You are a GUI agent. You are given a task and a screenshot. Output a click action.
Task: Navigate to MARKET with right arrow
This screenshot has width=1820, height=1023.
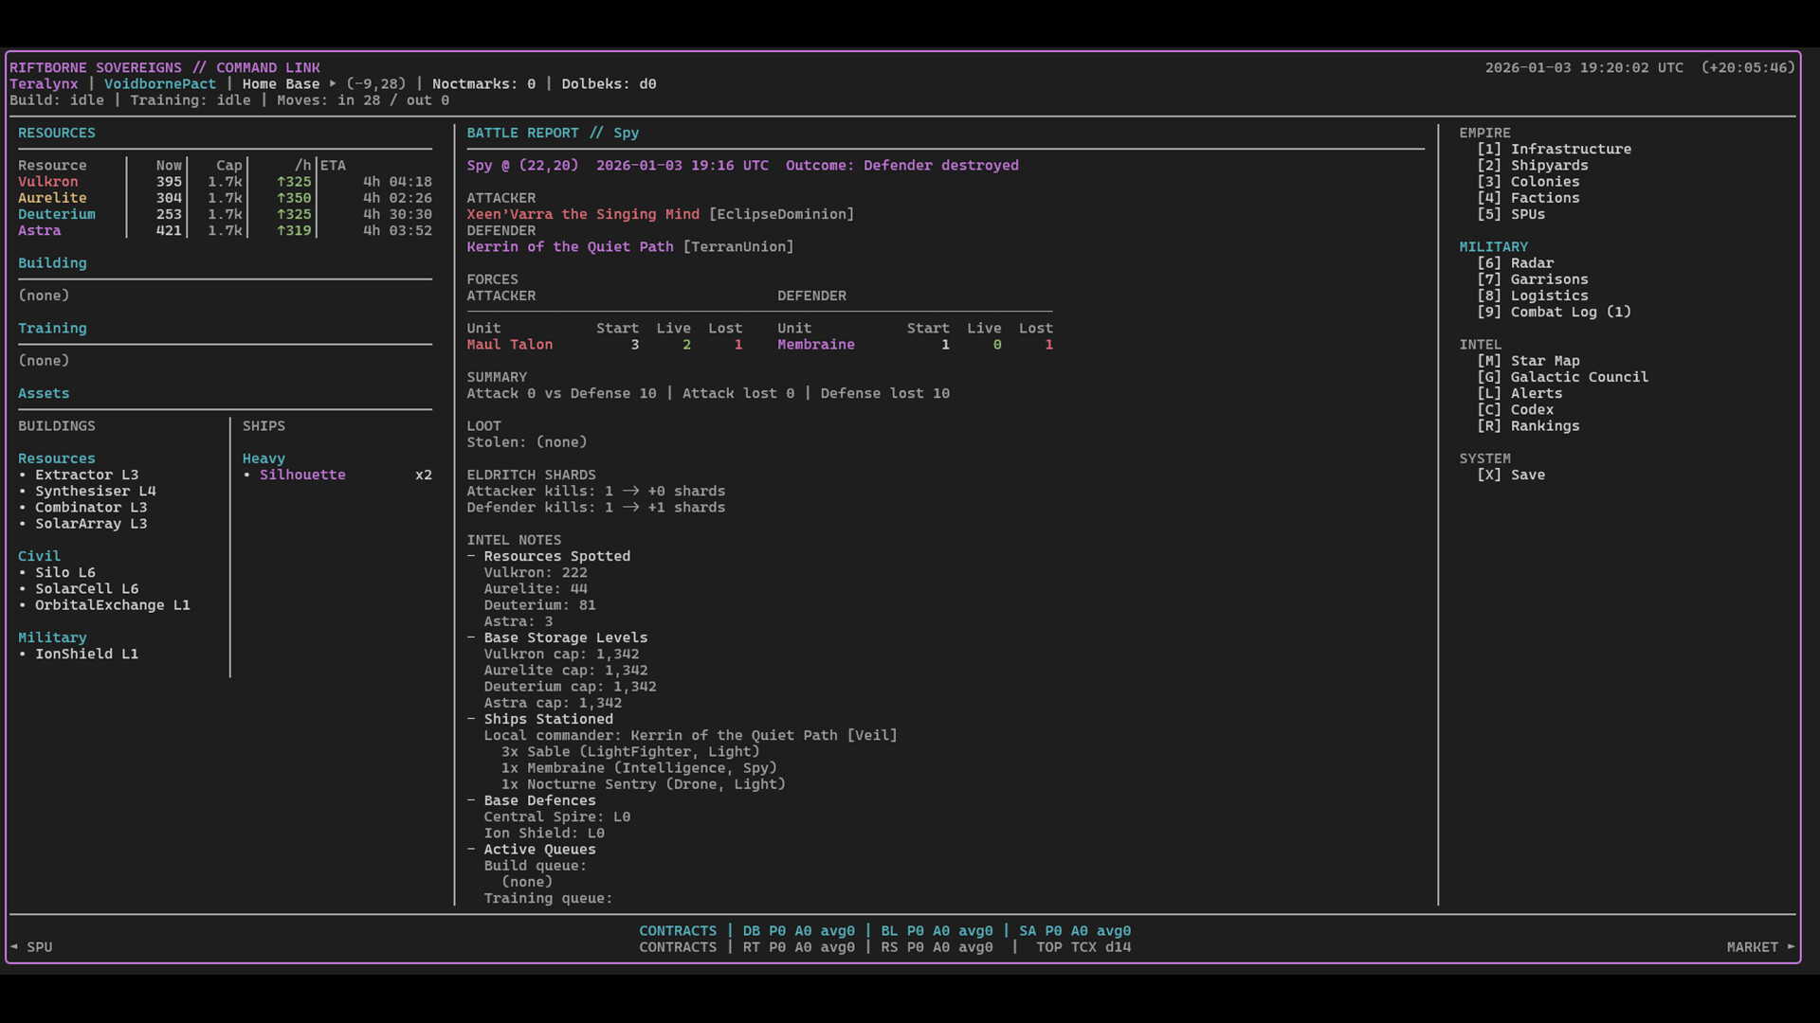1759,946
